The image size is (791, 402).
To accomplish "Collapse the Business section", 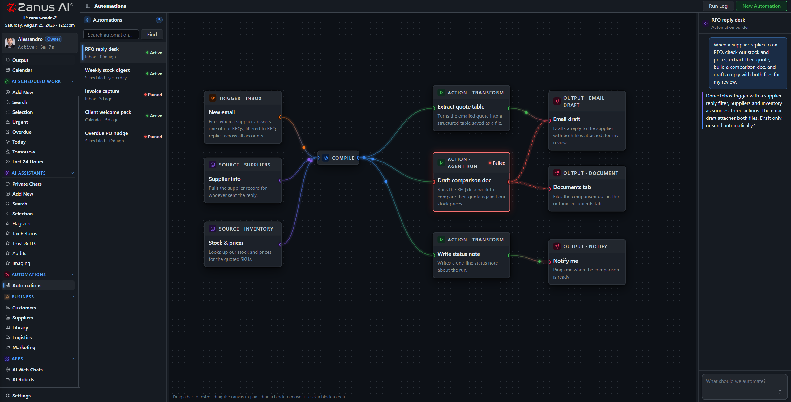I will 73,297.
